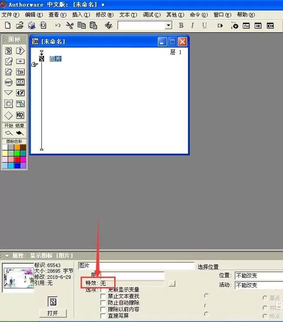The image size is (283, 322).
Task: Click the Save All toolbar icon
Action: pos(31,25)
